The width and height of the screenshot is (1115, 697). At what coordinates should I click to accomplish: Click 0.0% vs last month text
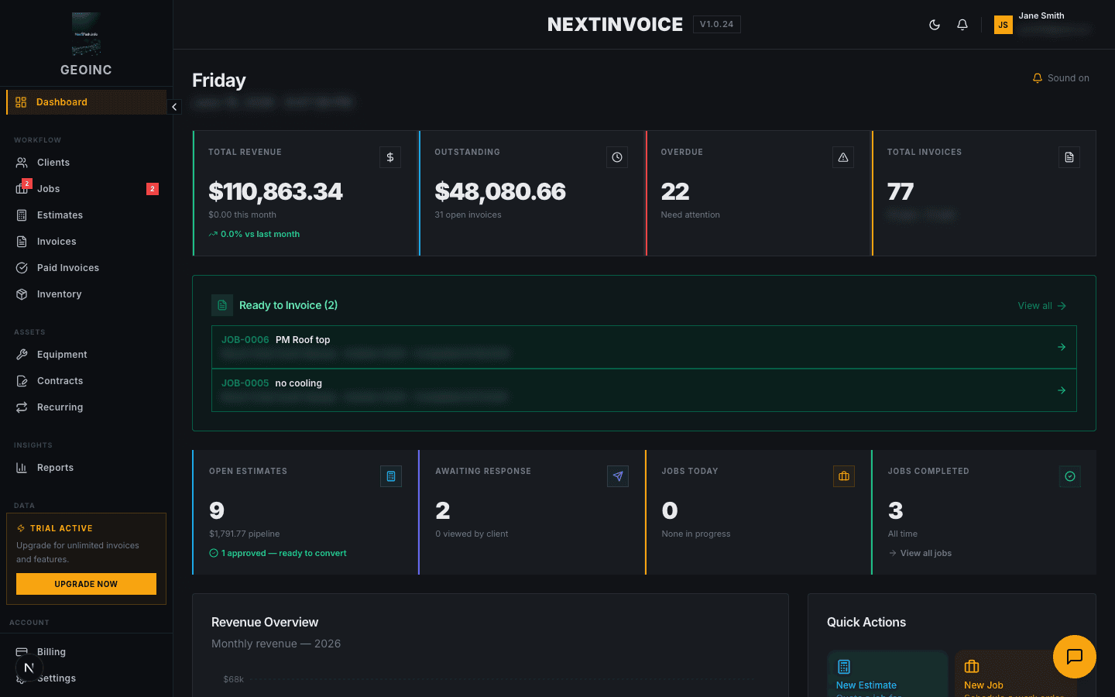pyautogui.click(x=260, y=234)
